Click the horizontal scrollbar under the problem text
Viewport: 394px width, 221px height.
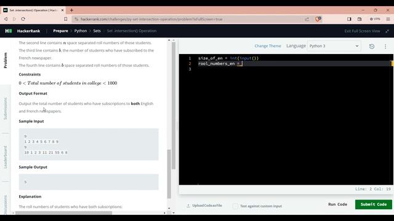pyautogui.click(x=63, y=213)
